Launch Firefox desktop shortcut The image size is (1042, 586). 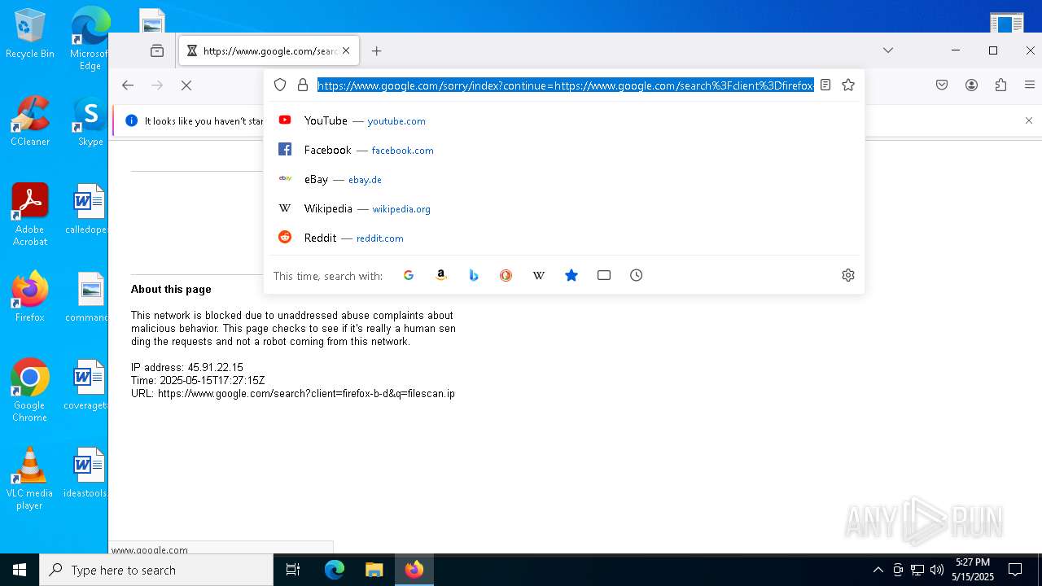[x=30, y=297]
